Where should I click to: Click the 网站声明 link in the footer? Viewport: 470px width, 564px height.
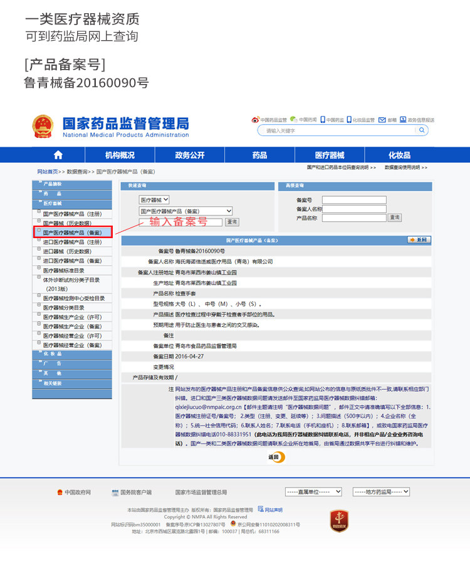[x=273, y=509]
